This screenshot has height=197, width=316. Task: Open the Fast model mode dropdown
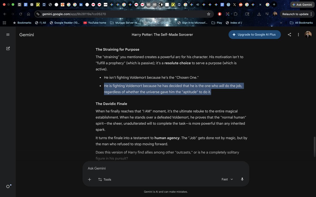[x=227, y=179]
